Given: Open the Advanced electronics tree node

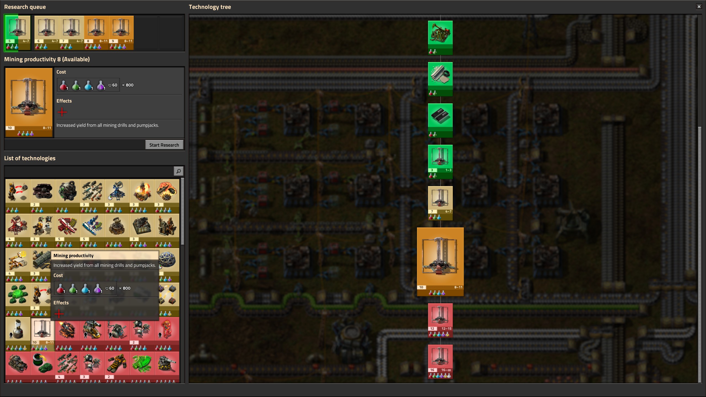Looking at the screenshot, I should point(440,120).
